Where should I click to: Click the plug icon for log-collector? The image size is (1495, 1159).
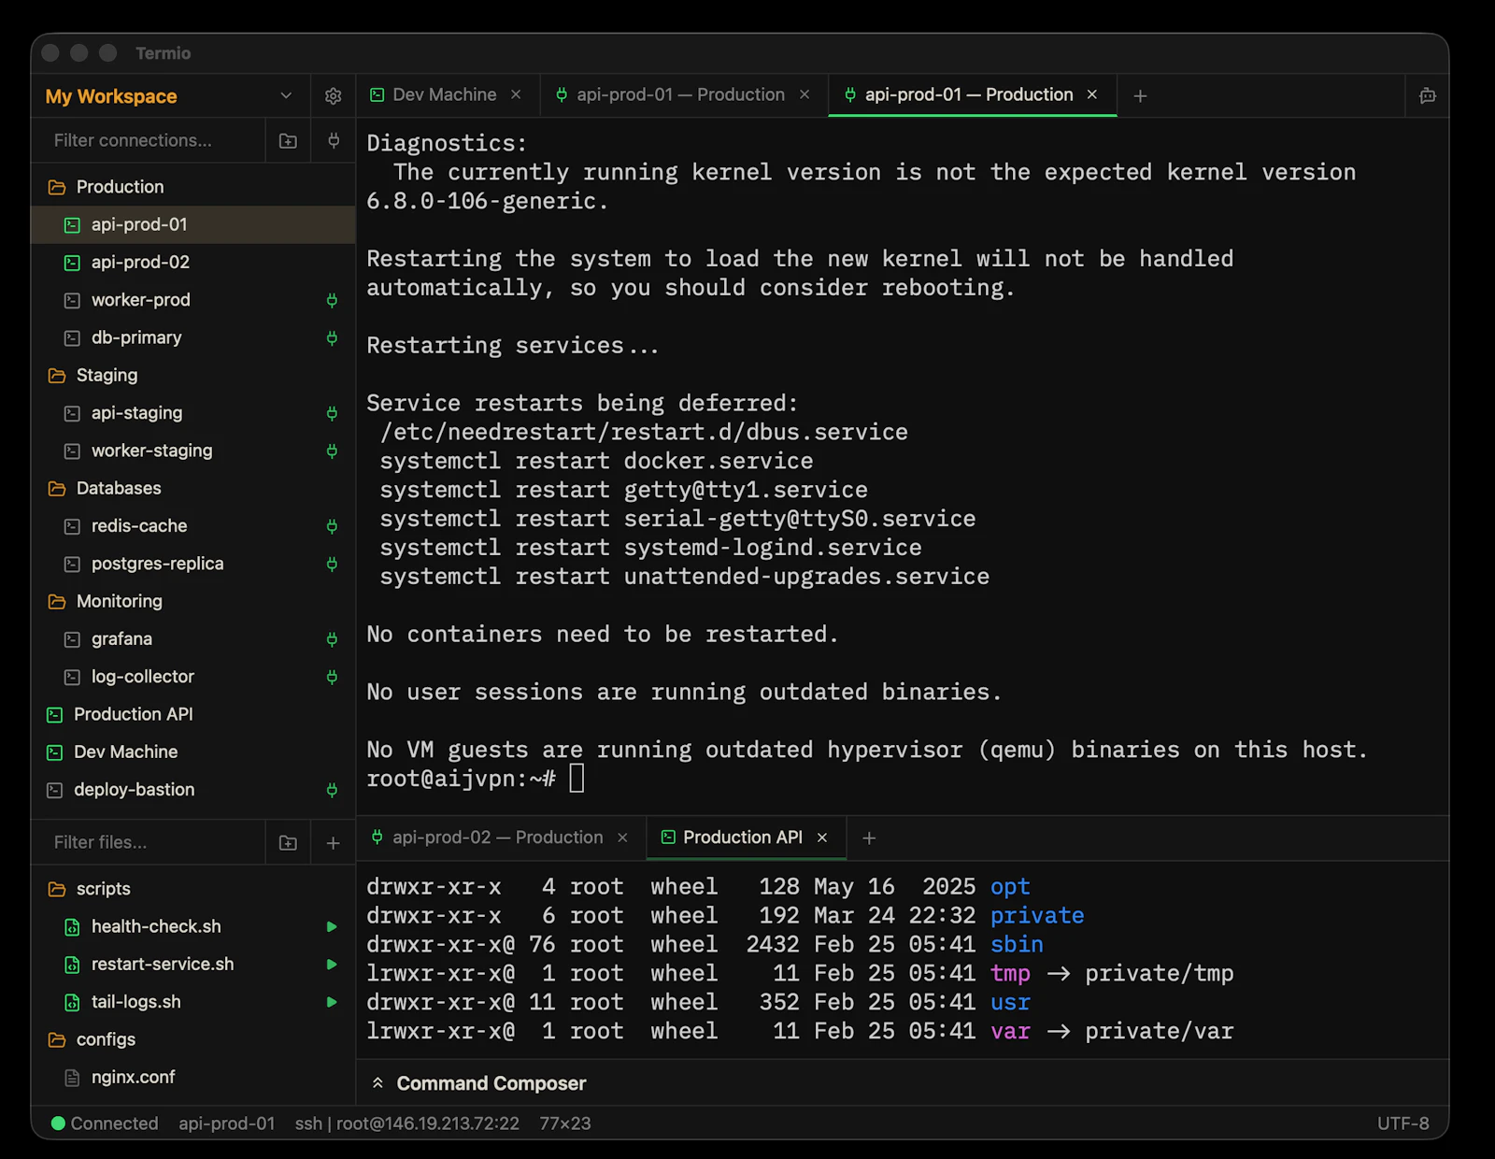[x=332, y=677]
